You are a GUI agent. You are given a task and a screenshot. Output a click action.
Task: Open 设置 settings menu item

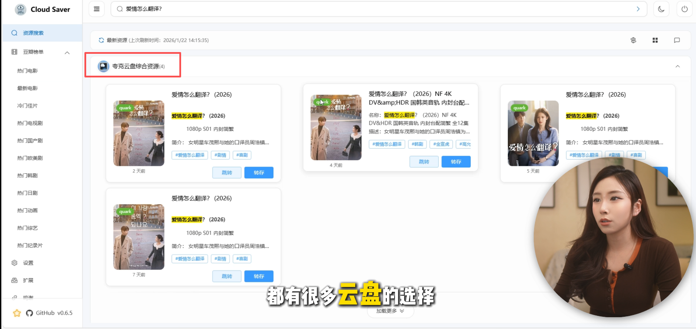[x=28, y=263]
